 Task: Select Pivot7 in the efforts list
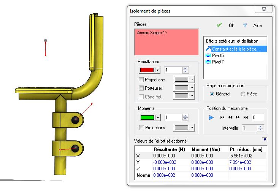point(218,62)
